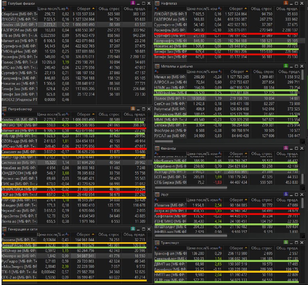Select the Сбербанк row in Голубые фишки
The image size is (308, 285).
point(77,14)
